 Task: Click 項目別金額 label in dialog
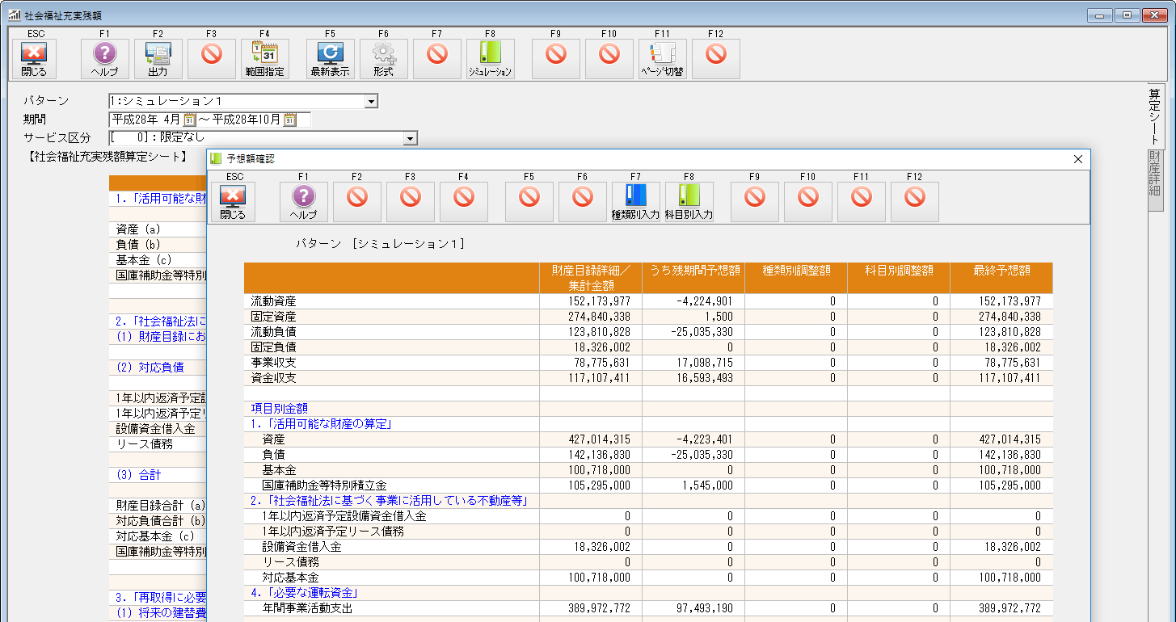[280, 409]
